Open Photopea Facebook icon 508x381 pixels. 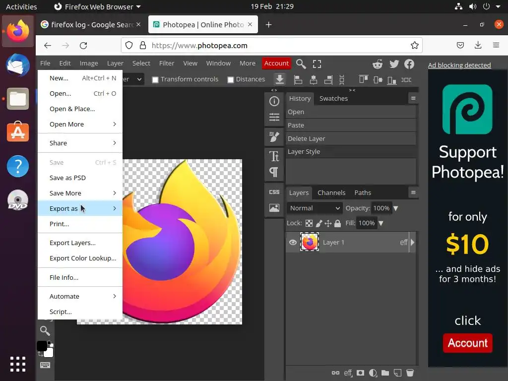click(409, 64)
